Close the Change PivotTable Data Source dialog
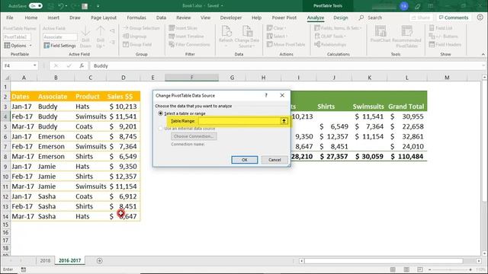The image size is (488, 274). [x=282, y=95]
